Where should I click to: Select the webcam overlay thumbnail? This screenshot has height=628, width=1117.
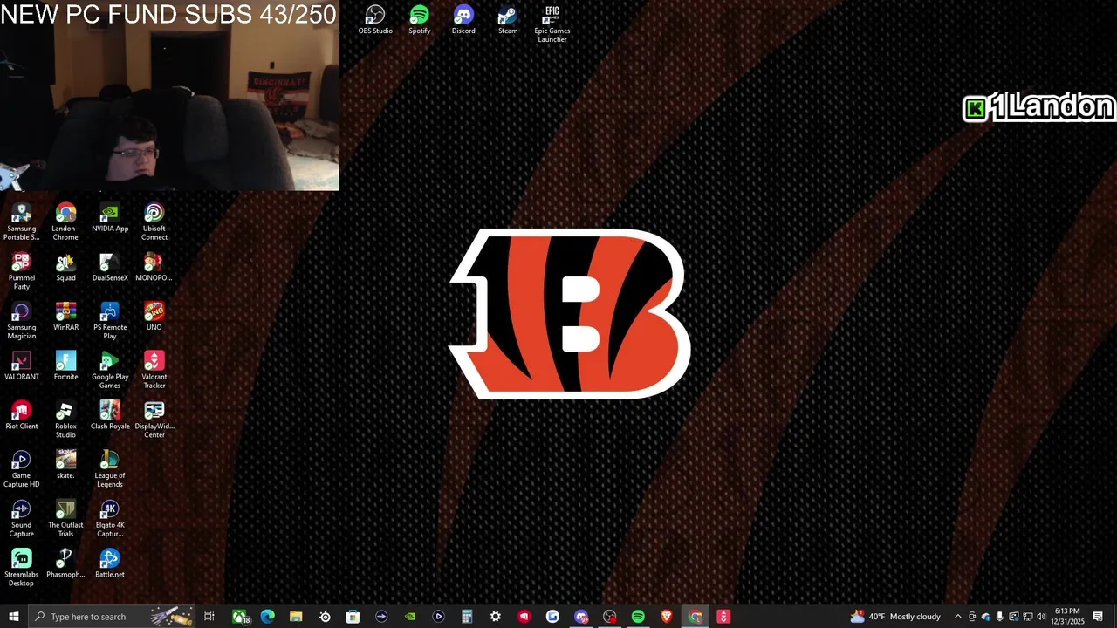[169, 95]
